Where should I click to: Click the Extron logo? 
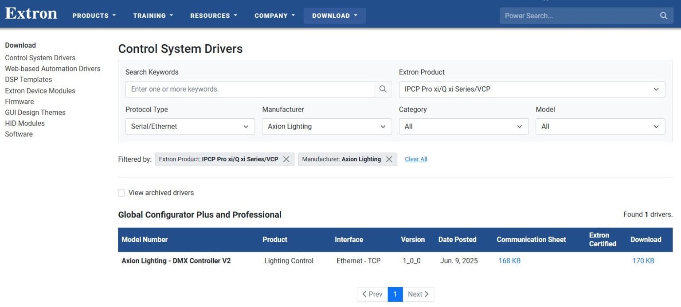pos(31,13)
